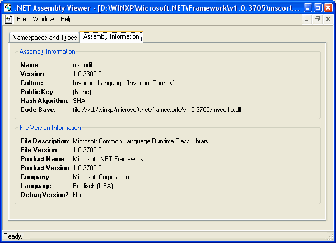Open the File menu
This screenshot has height=243, width=336.
(x=21, y=19)
